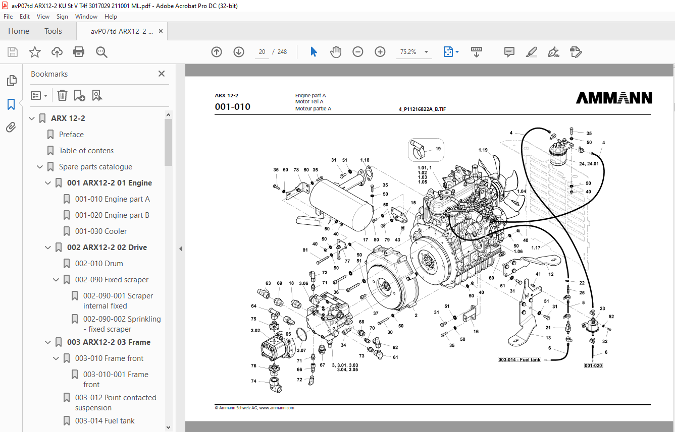Open the View menu
Viewport: 675px width, 432px height.
click(x=43, y=16)
